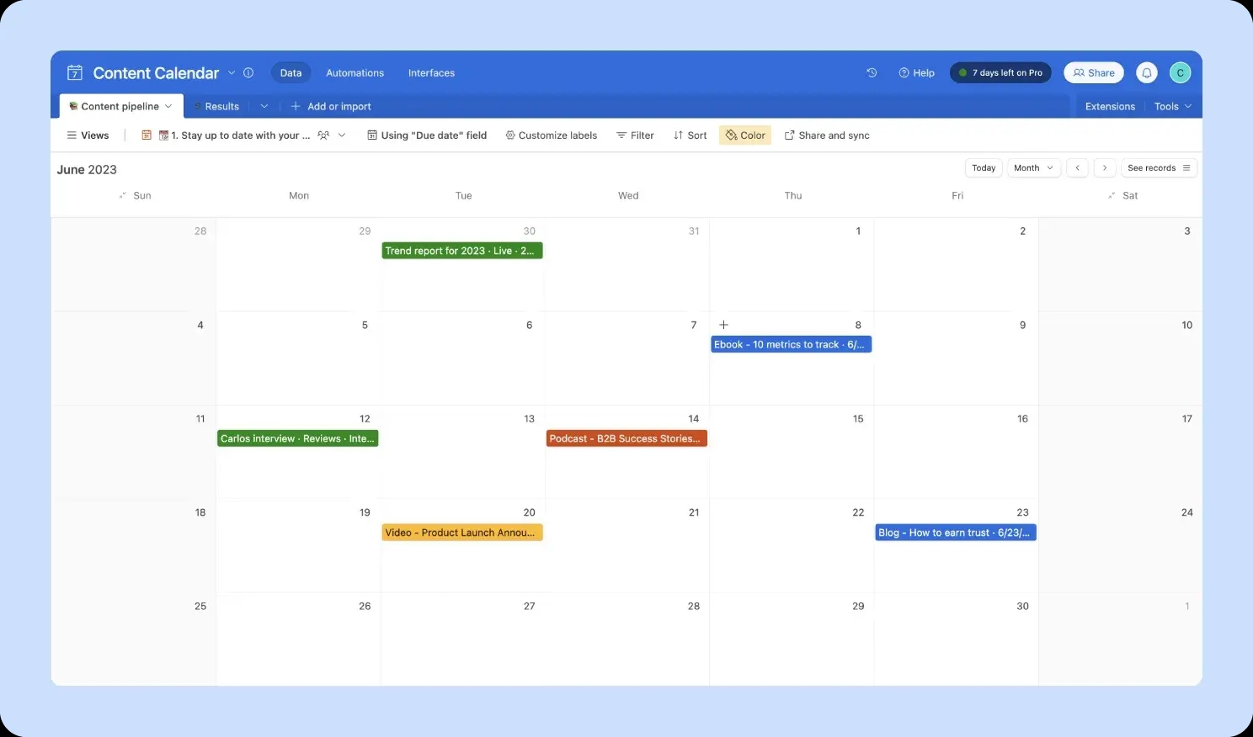Click the Content Calendar base icon

(x=75, y=73)
